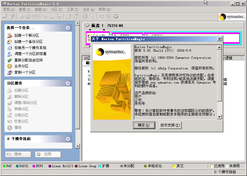
Task: Click the About text scroll down arrow
Action: pyautogui.click(x=219, y=117)
